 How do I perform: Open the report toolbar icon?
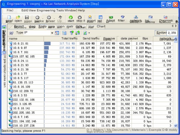90,17
